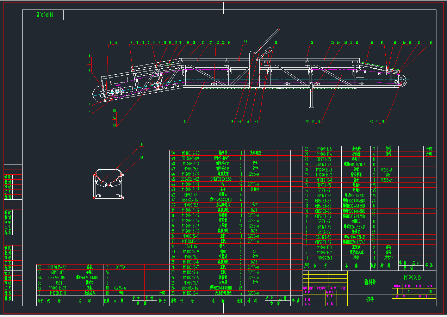Click M1000.15-2 in row 17

click(x=324, y=175)
